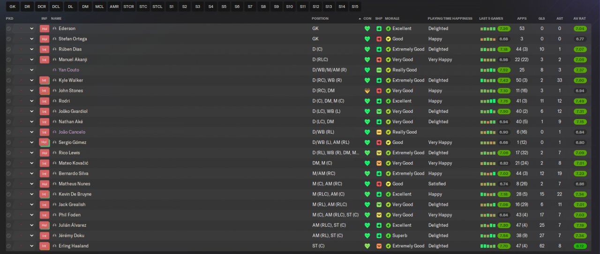Click Ederson's Hol info badge
600x254 pixels.
pyautogui.click(x=45, y=29)
